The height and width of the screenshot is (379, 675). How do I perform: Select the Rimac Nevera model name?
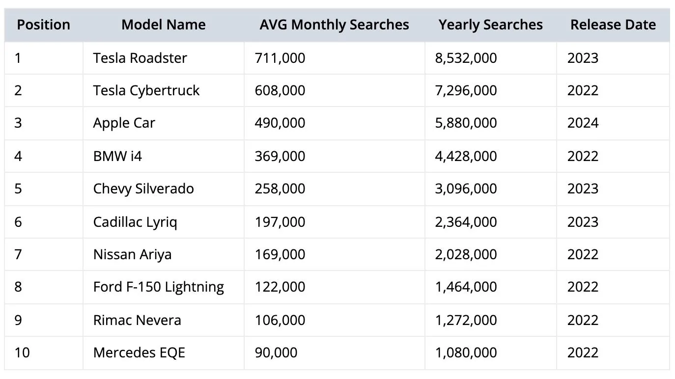click(137, 320)
